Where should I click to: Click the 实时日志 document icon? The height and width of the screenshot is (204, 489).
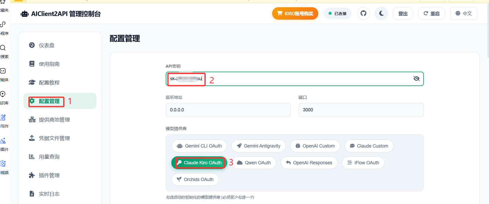click(x=32, y=194)
